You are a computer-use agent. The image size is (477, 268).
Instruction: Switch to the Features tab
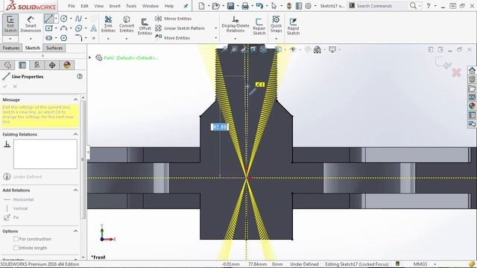pos(11,48)
